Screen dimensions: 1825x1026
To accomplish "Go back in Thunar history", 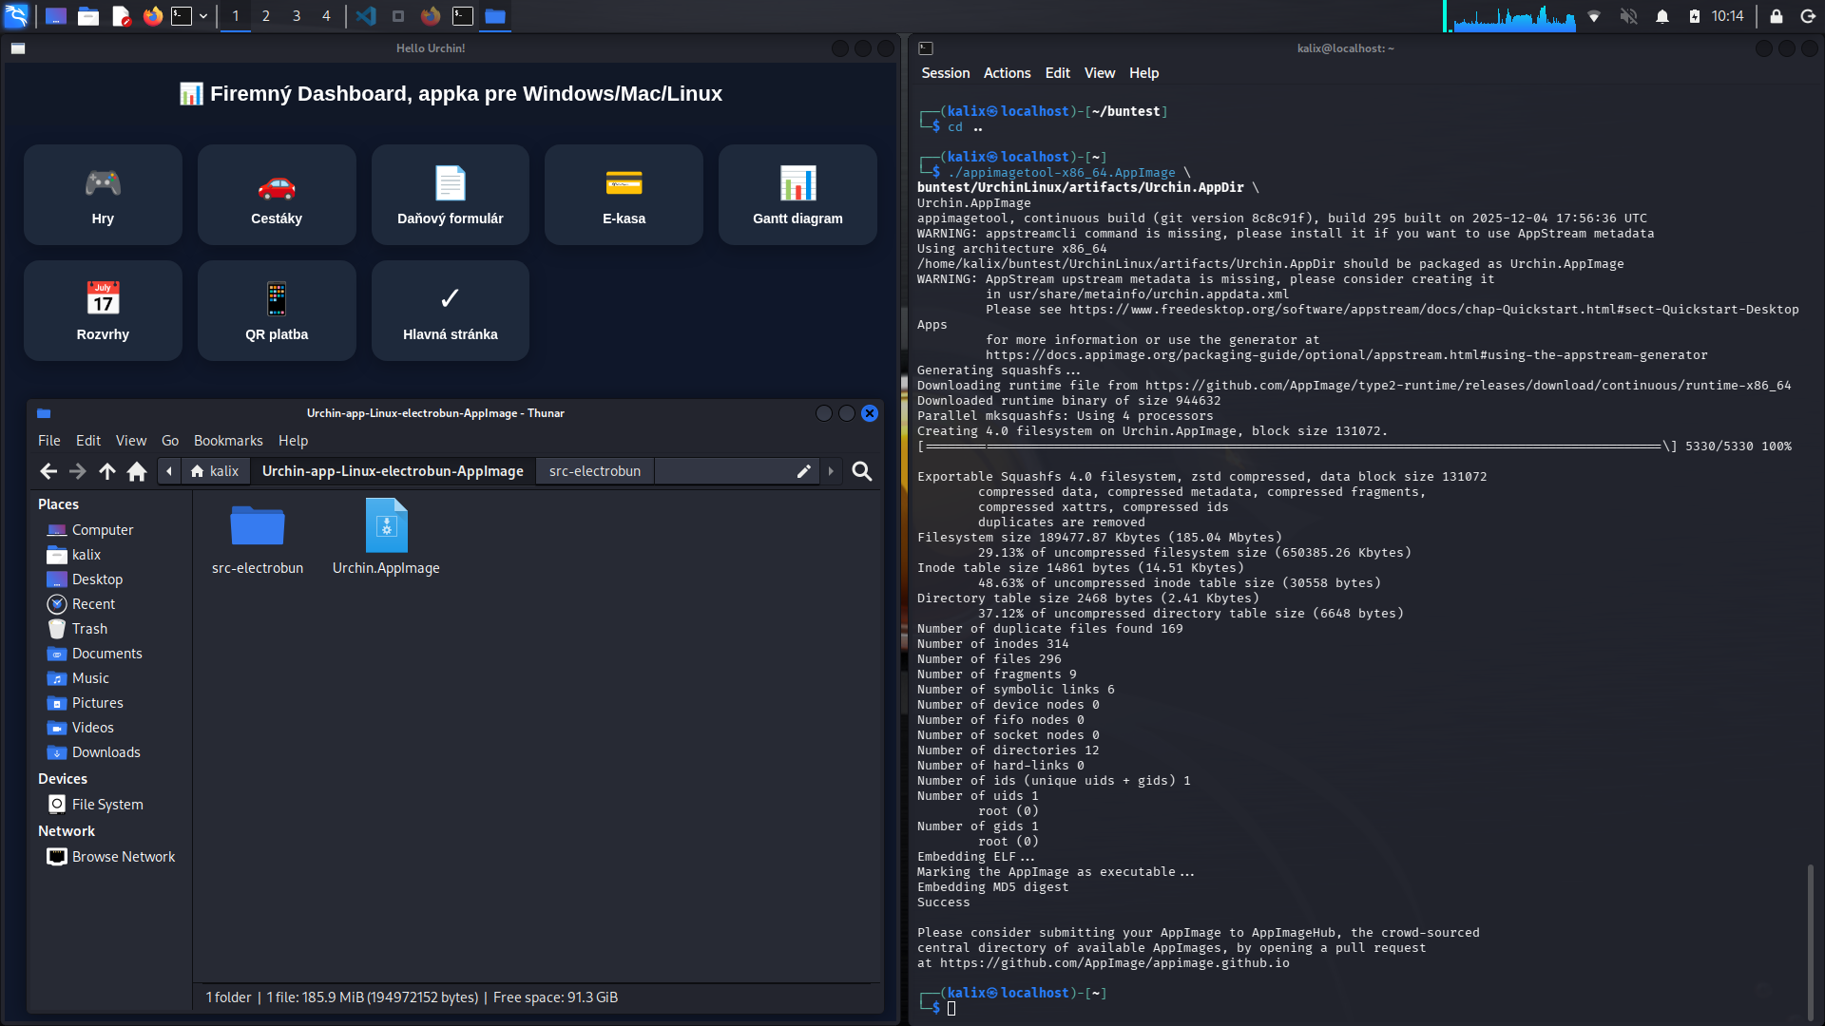I will [48, 471].
